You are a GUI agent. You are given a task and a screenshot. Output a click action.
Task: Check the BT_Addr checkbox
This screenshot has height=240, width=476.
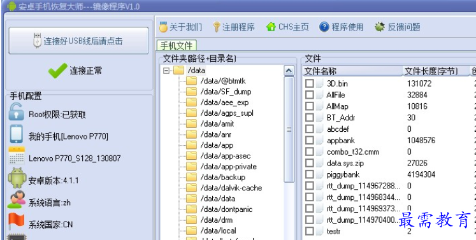coord(309,117)
